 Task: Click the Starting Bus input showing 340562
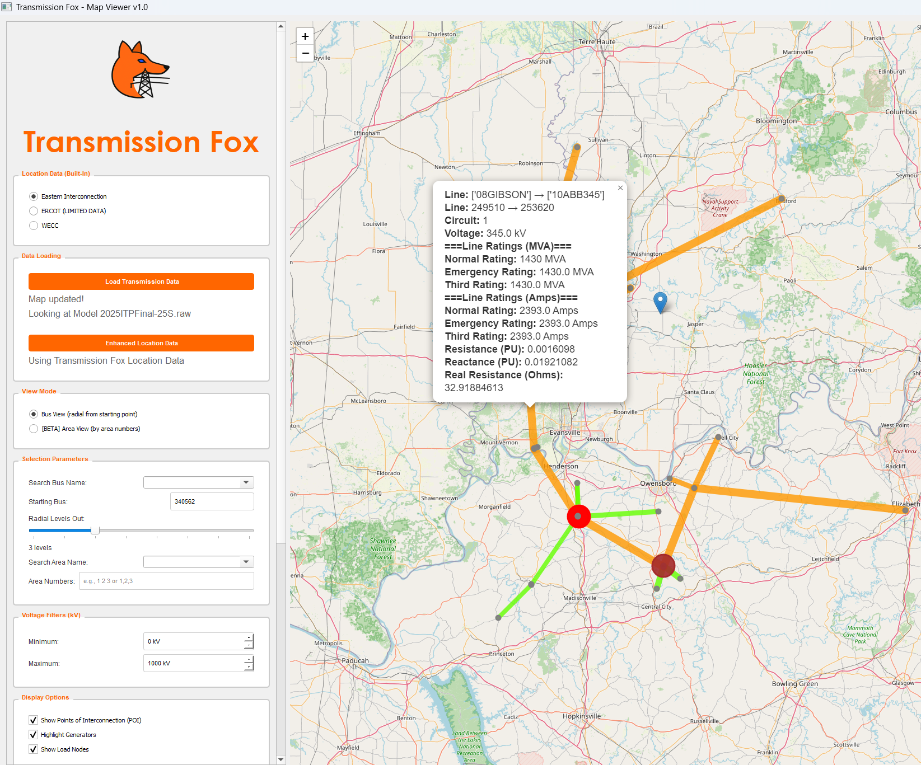(x=212, y=501)
